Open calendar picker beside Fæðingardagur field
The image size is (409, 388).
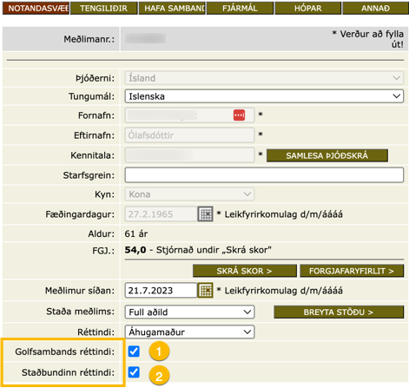[205, 214]
